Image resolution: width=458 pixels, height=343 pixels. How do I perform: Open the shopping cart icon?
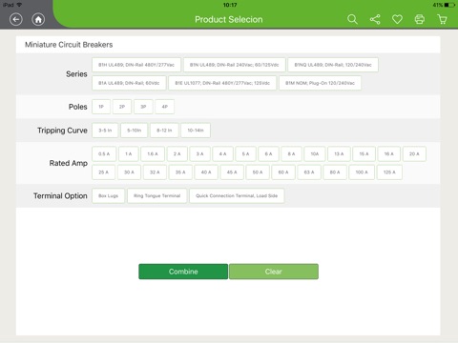tap(442, 19)
